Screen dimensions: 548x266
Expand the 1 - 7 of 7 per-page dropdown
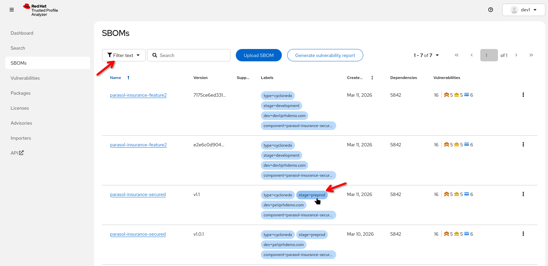pyautogui.click(x=426, y=55)
